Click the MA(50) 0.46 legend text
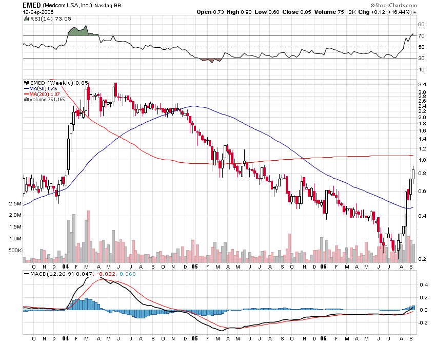The image size is (436, 343). pyautogui.click(x=44, y=88)
